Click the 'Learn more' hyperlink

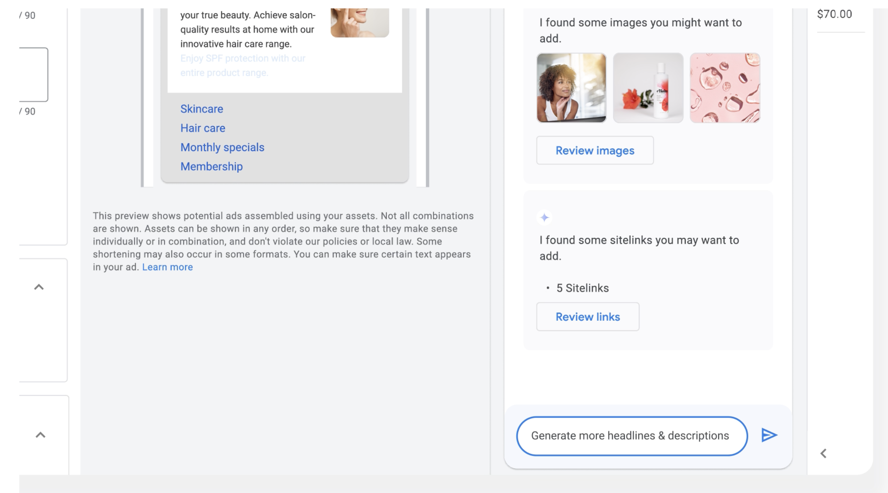167,266
